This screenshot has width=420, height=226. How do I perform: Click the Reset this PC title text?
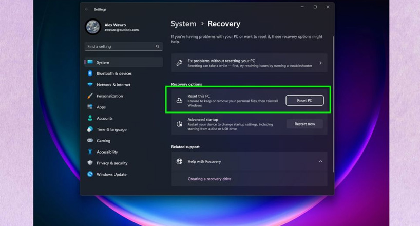click(x=199, y=96)
